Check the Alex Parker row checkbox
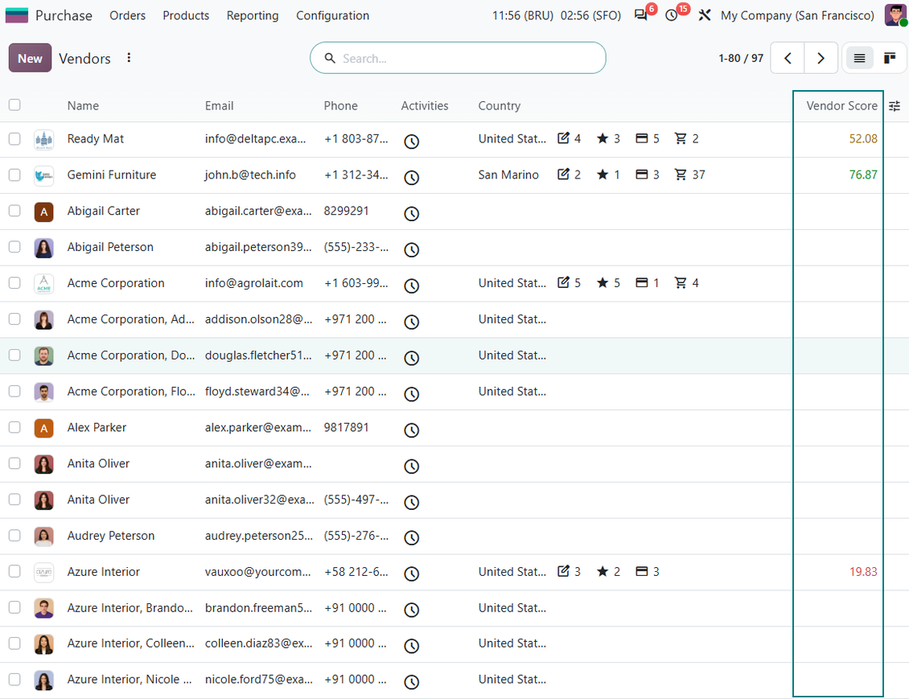The height and width of the screenshot is (699, 909). pyautogui.click(x=14, y=428)
